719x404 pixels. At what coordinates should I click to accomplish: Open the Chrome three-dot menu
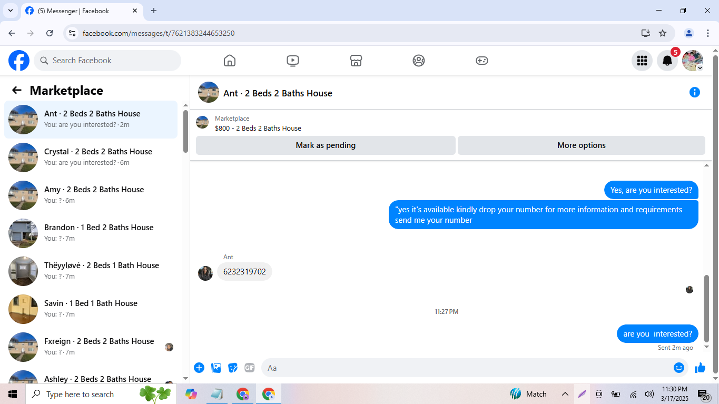tap(708, 33)
